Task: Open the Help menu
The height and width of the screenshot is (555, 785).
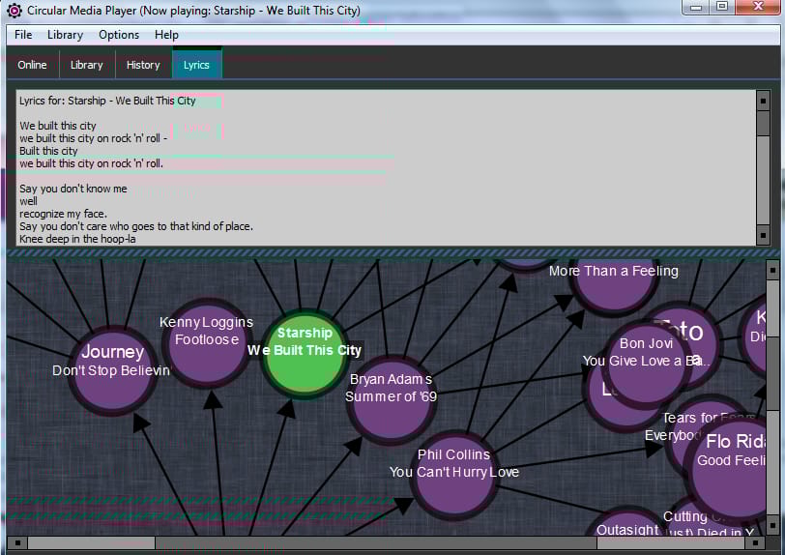Action: tap(166, 35)
